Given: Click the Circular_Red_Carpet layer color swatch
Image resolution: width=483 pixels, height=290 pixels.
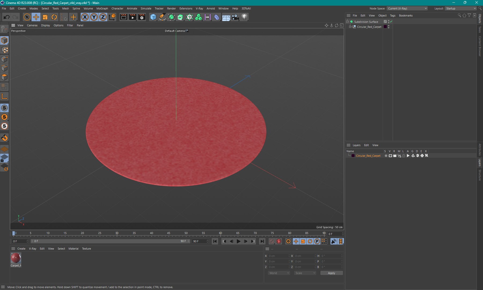Looking at the screenshot, I should click(353, 156).
